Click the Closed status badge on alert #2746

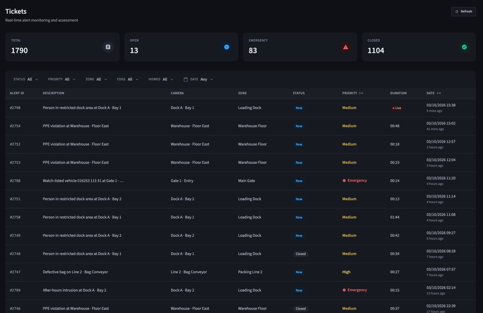300,308
